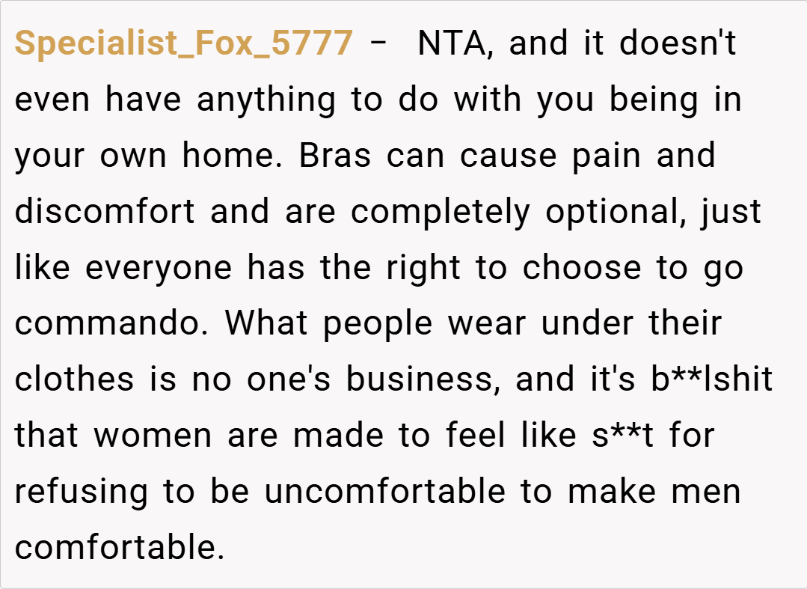Click the word "choose" in the comment
The width and height of the screenshot is (807, 589).
582,269
